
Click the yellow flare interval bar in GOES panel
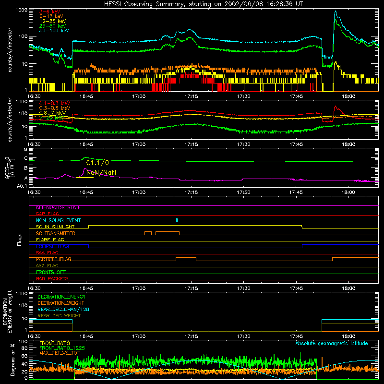85,178
